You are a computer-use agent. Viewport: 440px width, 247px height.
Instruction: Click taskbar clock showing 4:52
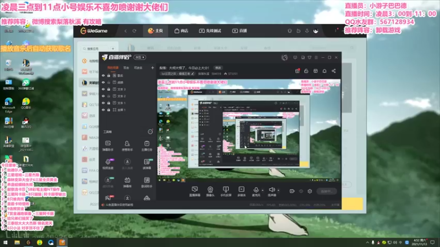[420, 242]
